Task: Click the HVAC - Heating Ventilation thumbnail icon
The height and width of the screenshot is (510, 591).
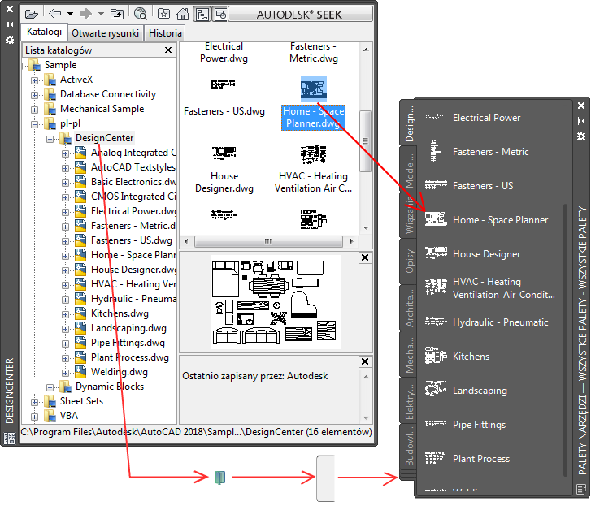Action: coord(314,154)
